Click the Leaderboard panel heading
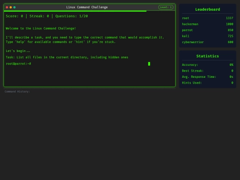The height and width of the screenshot is (180, 240). [x=208, y=9]
